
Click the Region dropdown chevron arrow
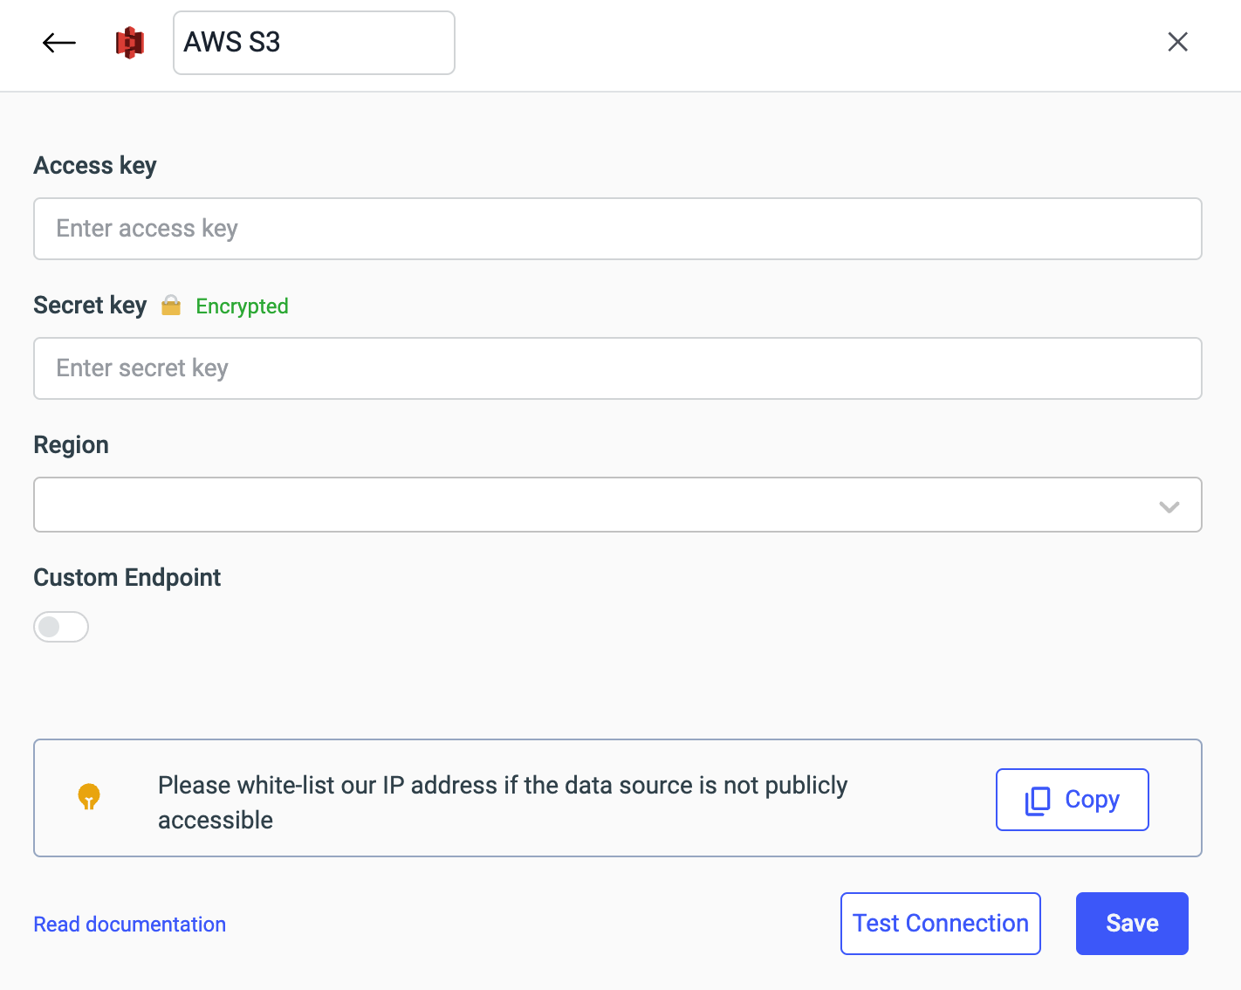(1169, 506)
